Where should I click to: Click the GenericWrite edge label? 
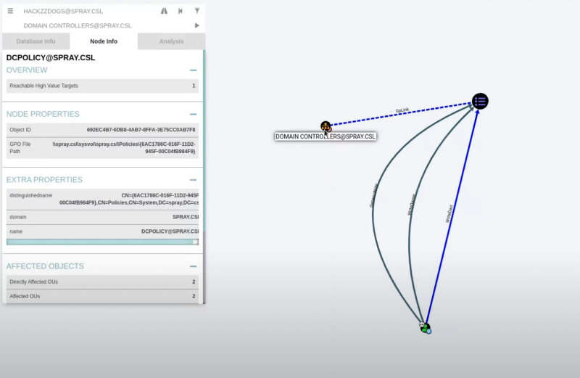pyautogui.click(x=373, y=195)
